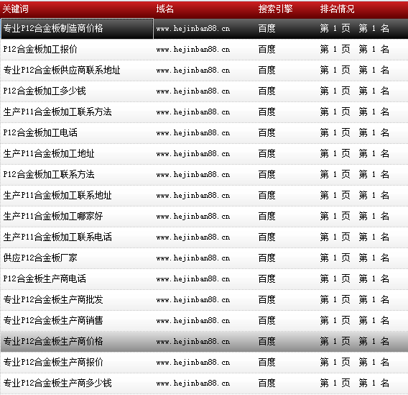Viewport: 408px width, 395px height.
Task: Select keyword 专业P12合金板生产商报价
Action: coord(53,362)
